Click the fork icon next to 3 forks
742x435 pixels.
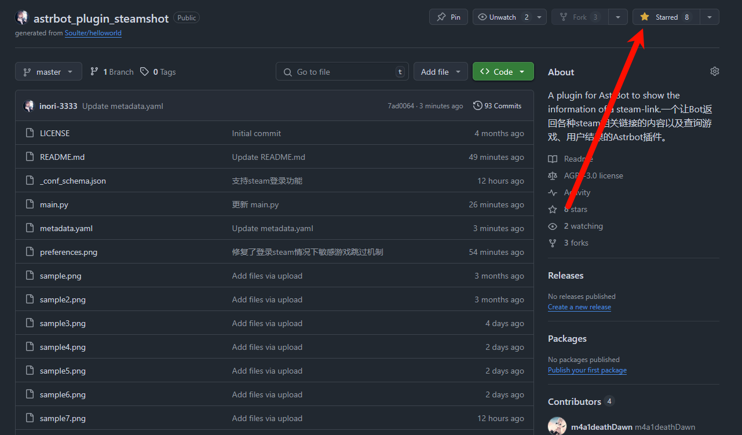coord(553,243)
